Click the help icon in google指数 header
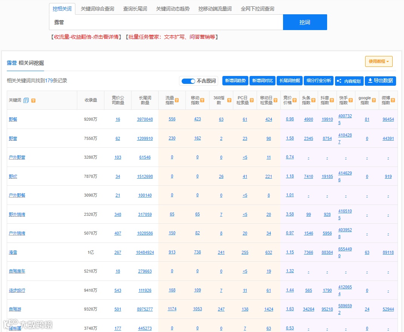The width and height of the screenshot is (404, 332). click(x=374, y=100)
